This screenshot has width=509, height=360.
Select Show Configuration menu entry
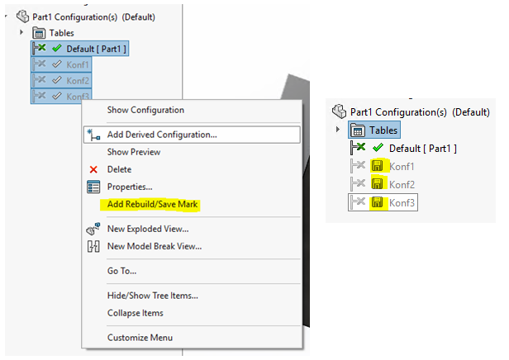(145, 110)
